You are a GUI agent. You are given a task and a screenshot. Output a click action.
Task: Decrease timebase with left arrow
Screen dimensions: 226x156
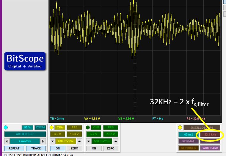click(7, 141)
